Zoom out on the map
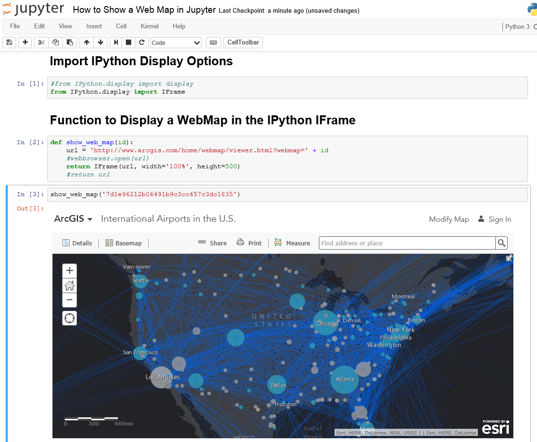This screenshot has width=537, height=442. point(70,300)
